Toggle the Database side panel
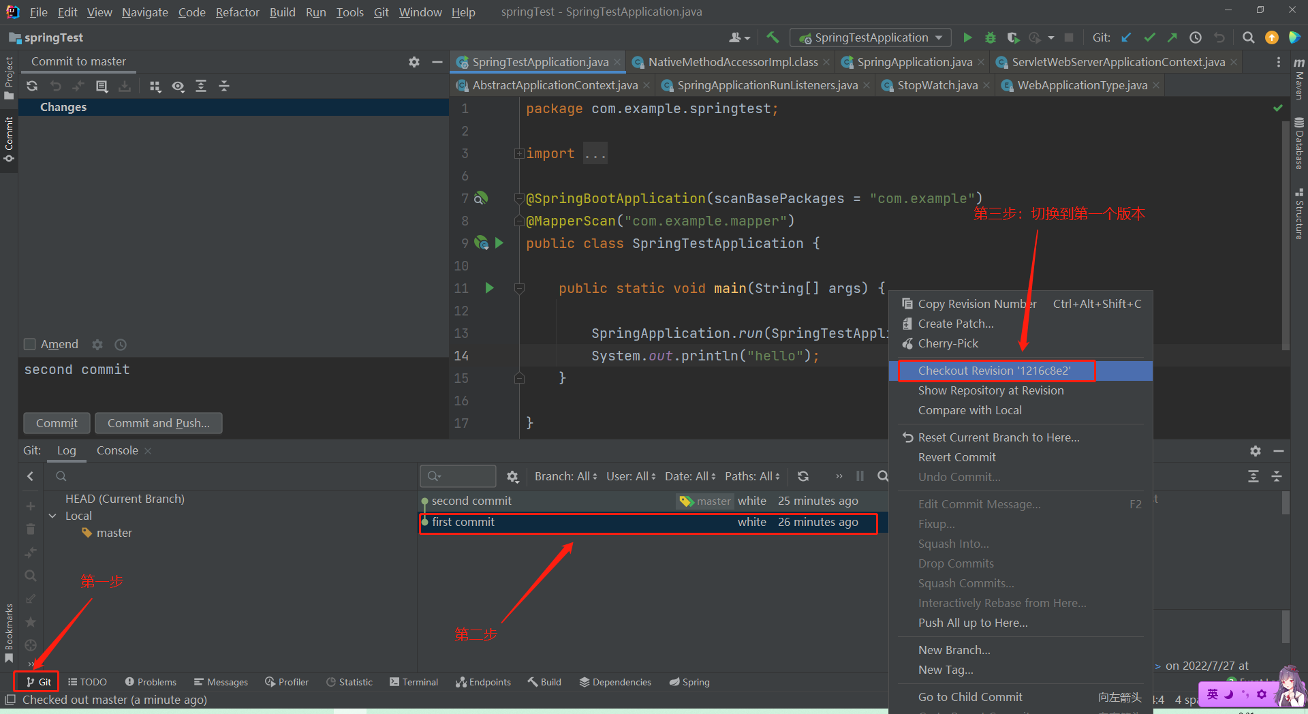The width and height of the screenshot is (1308, 714). [1299, 143]
